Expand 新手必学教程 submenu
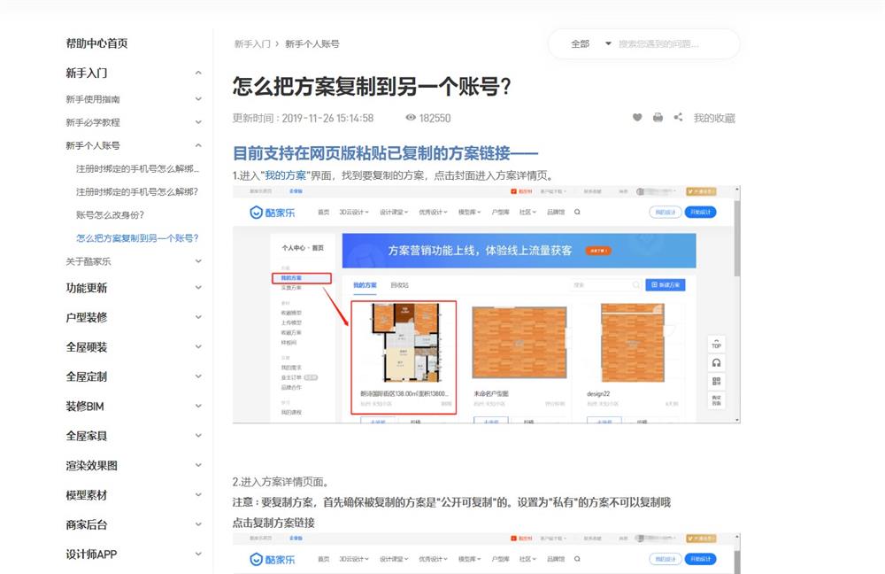Image resolution: width=885 pixels, height=574 pixels. pos(198,122)
